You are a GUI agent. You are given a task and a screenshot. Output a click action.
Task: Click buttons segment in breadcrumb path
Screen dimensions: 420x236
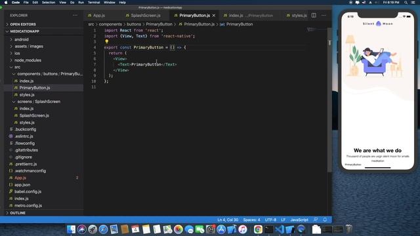coord(134,24)
